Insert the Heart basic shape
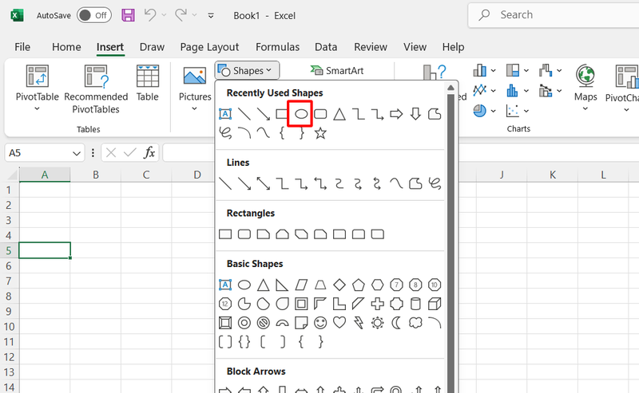This screenshot has width=639, height=393. [339, 323]
